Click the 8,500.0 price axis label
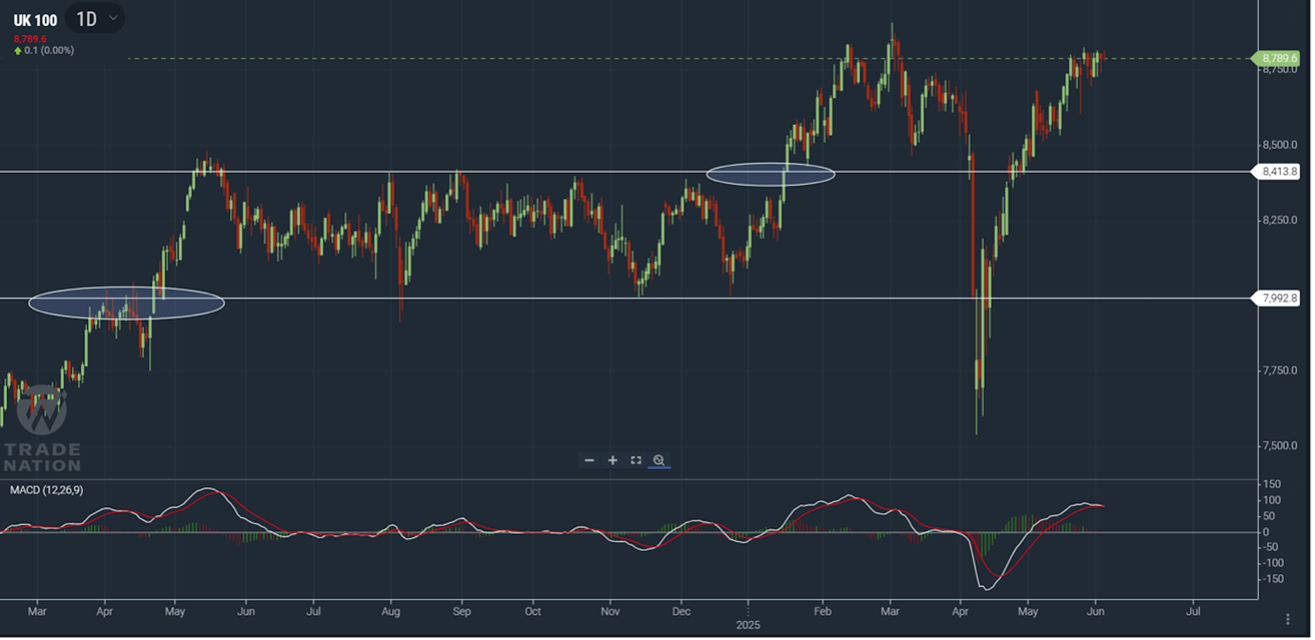The image size is (1315, 640). pyautogui.click(x=1280, y=146)
